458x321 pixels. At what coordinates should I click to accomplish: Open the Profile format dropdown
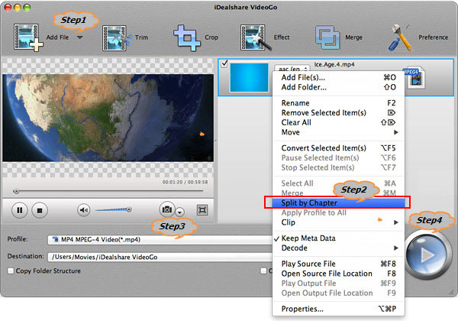tap(160, 240)
